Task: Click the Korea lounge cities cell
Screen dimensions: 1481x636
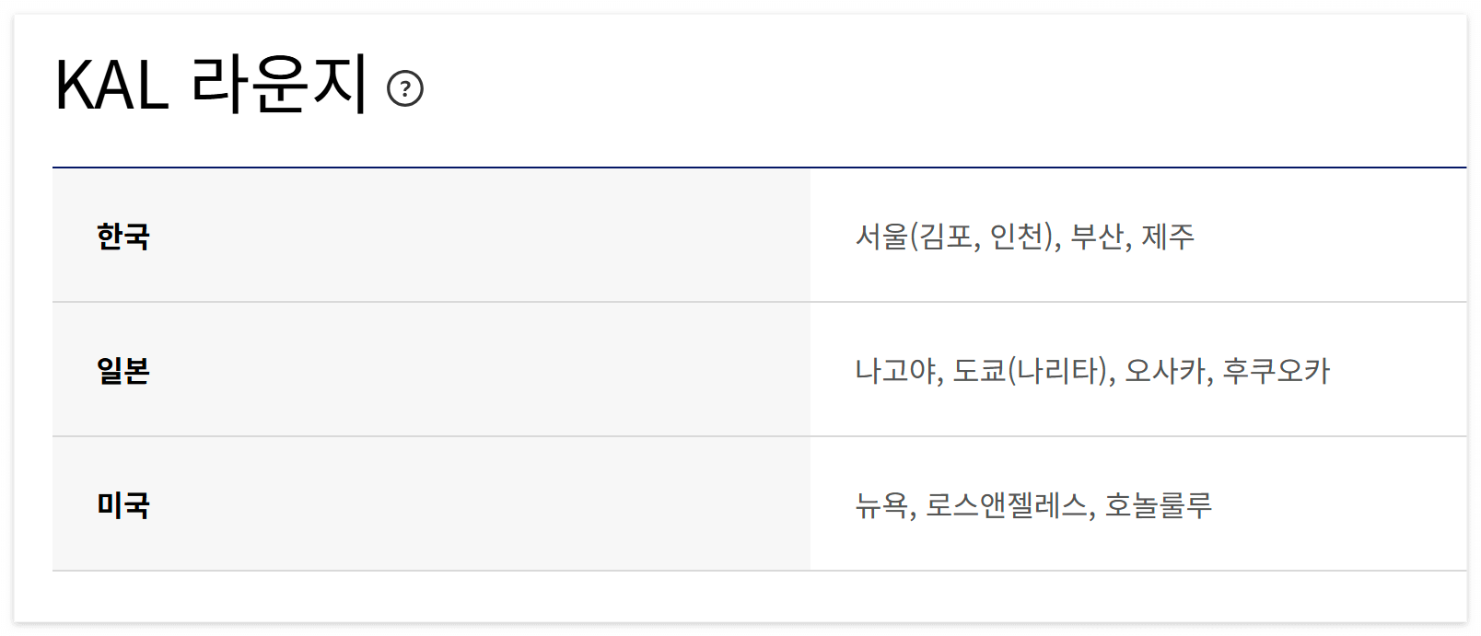Action: (1105, 237)
